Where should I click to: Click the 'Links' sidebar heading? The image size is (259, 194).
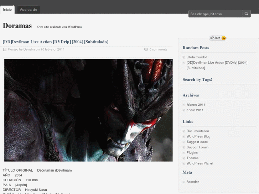188,121
